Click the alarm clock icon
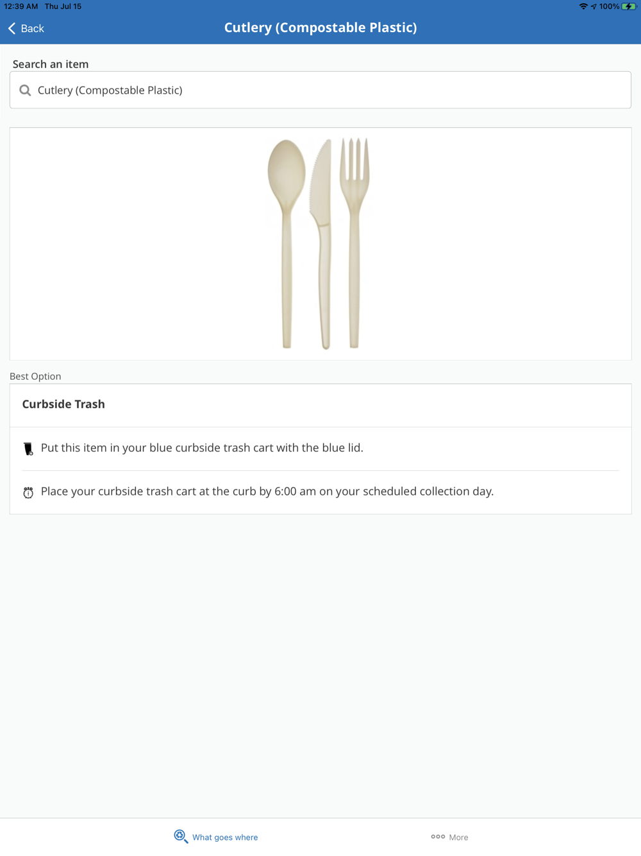This screenshot has width=641, height=856. (x=28, y=492)
